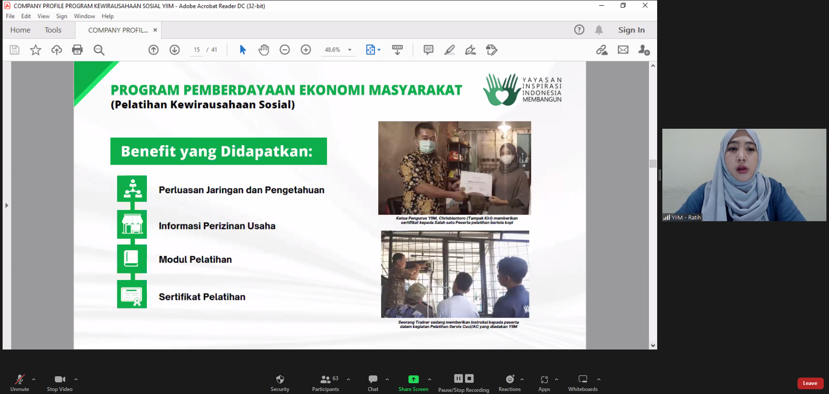Expand the Share Screen options caret

(x=430, y=379)
